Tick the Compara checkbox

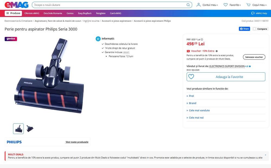pyautogui.click(x=254, y=29)
